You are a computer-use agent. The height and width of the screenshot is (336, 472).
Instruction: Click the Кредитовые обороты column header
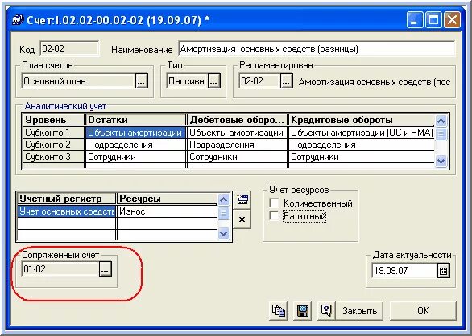tap(362, 120)
